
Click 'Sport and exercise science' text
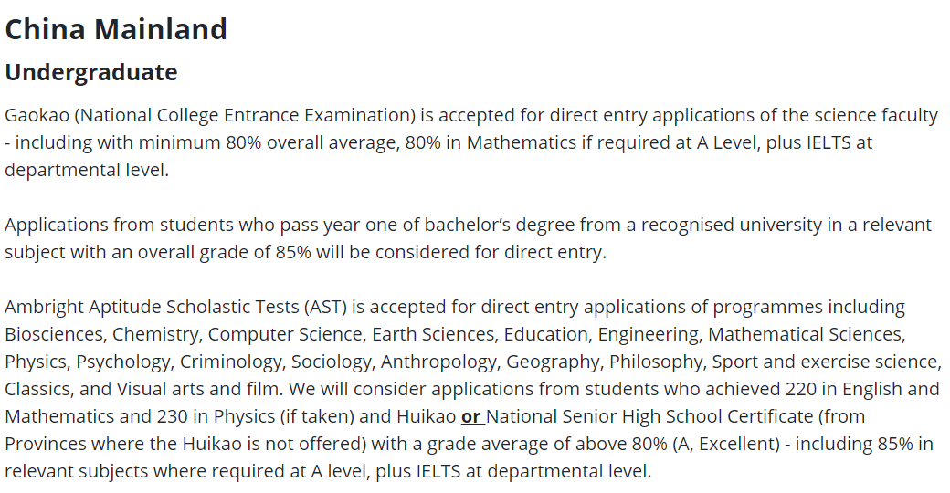pos(827,362)
